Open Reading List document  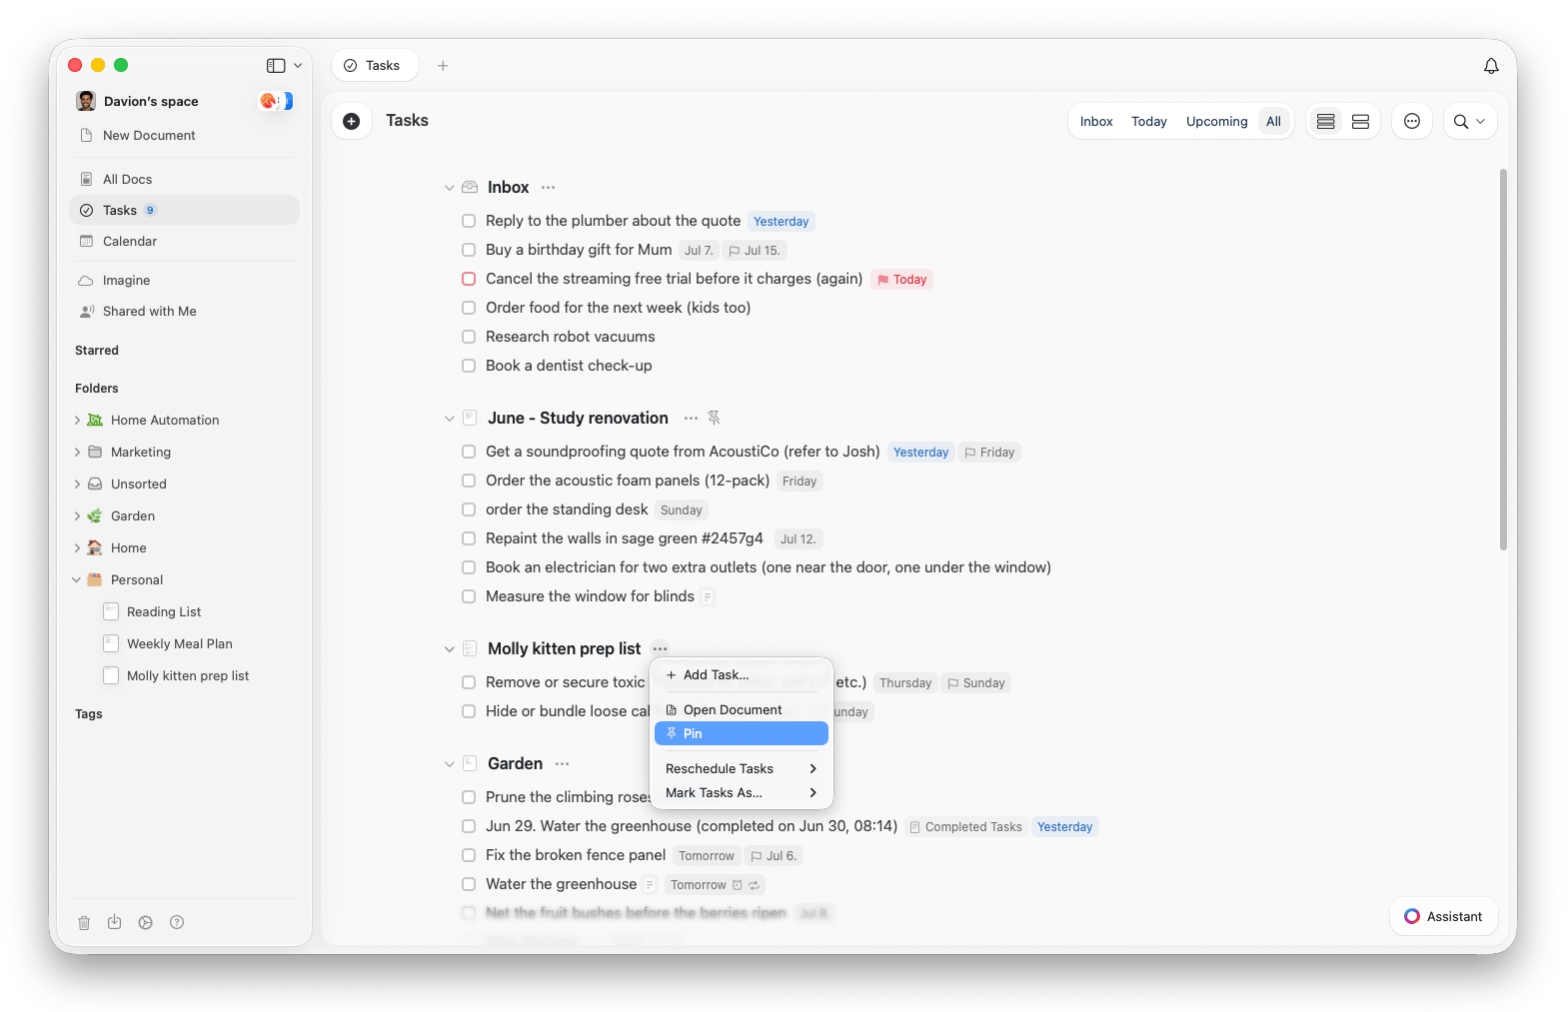click(164, 612)
